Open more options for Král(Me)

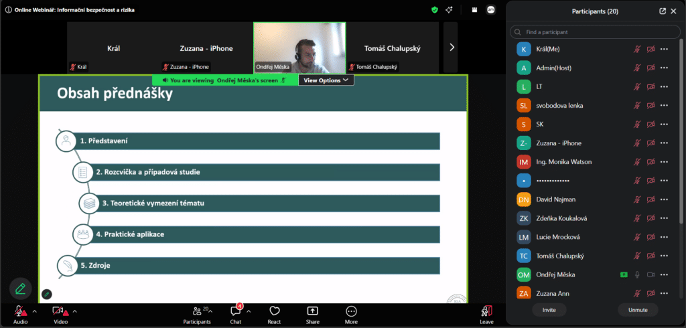pyautogui.click(x=664, y=49)
